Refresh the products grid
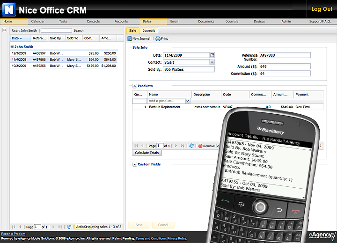337x243 pixels. (191, 146)
